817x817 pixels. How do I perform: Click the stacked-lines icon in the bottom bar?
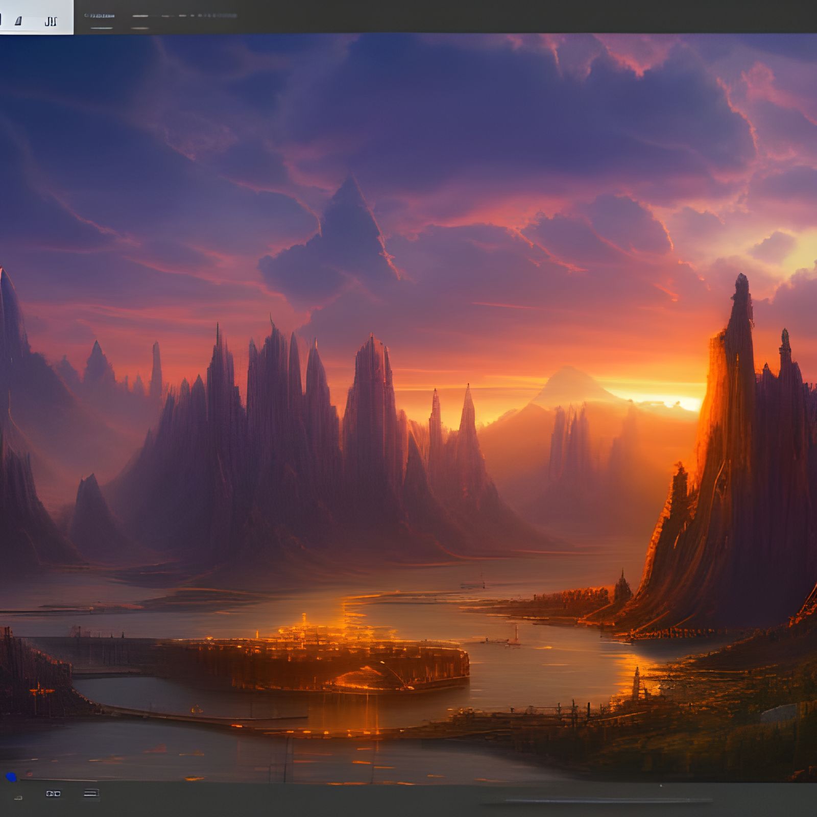[91, 793]
